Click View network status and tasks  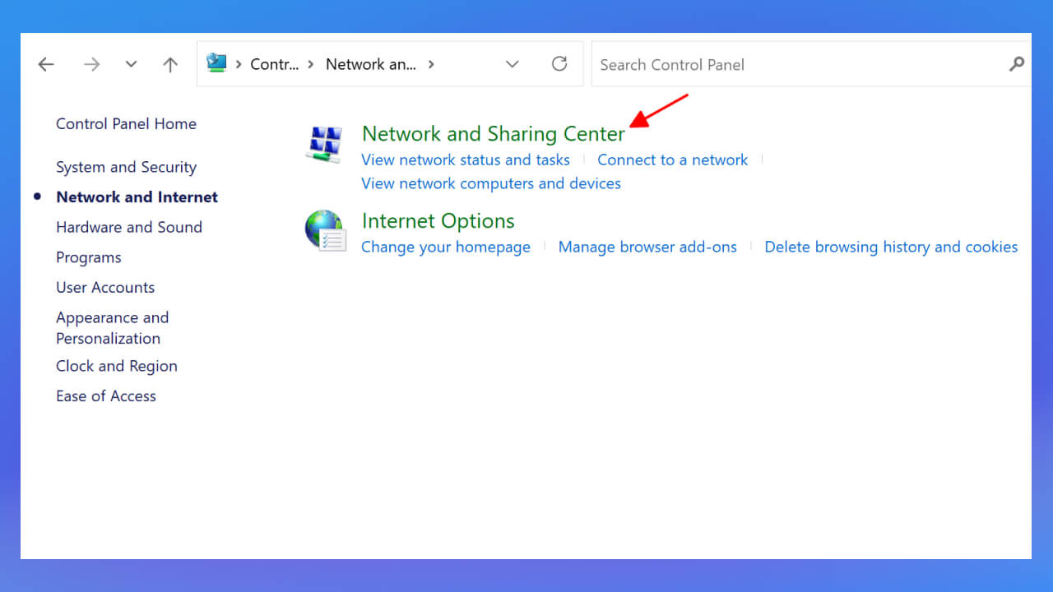point(466,160)
